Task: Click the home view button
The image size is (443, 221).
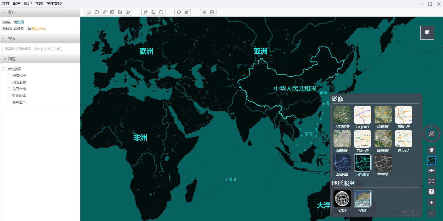Action: click(x=431, y=150)
